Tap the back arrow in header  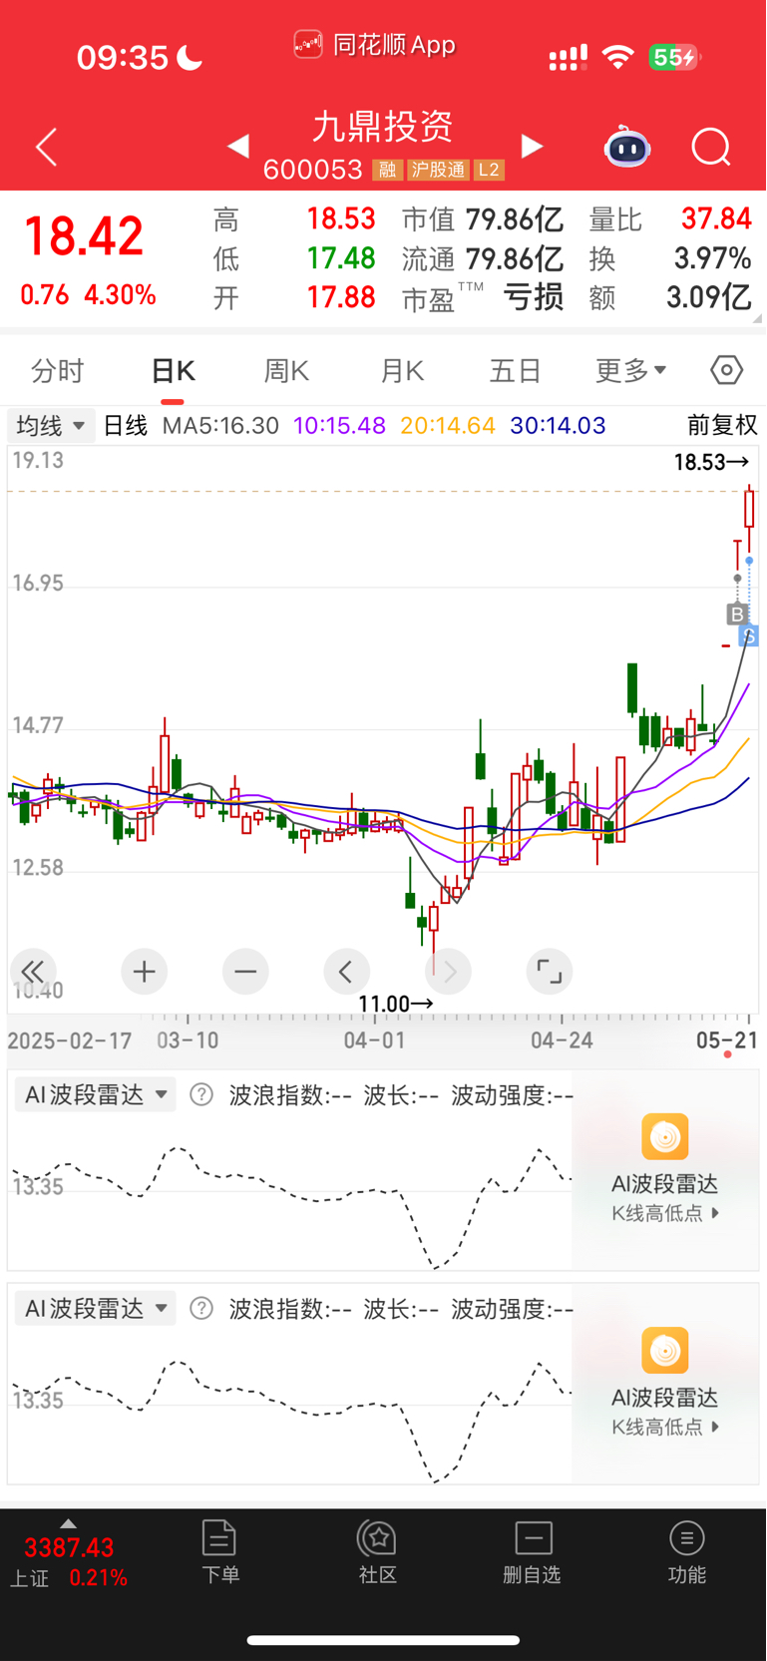pos(47,148)
